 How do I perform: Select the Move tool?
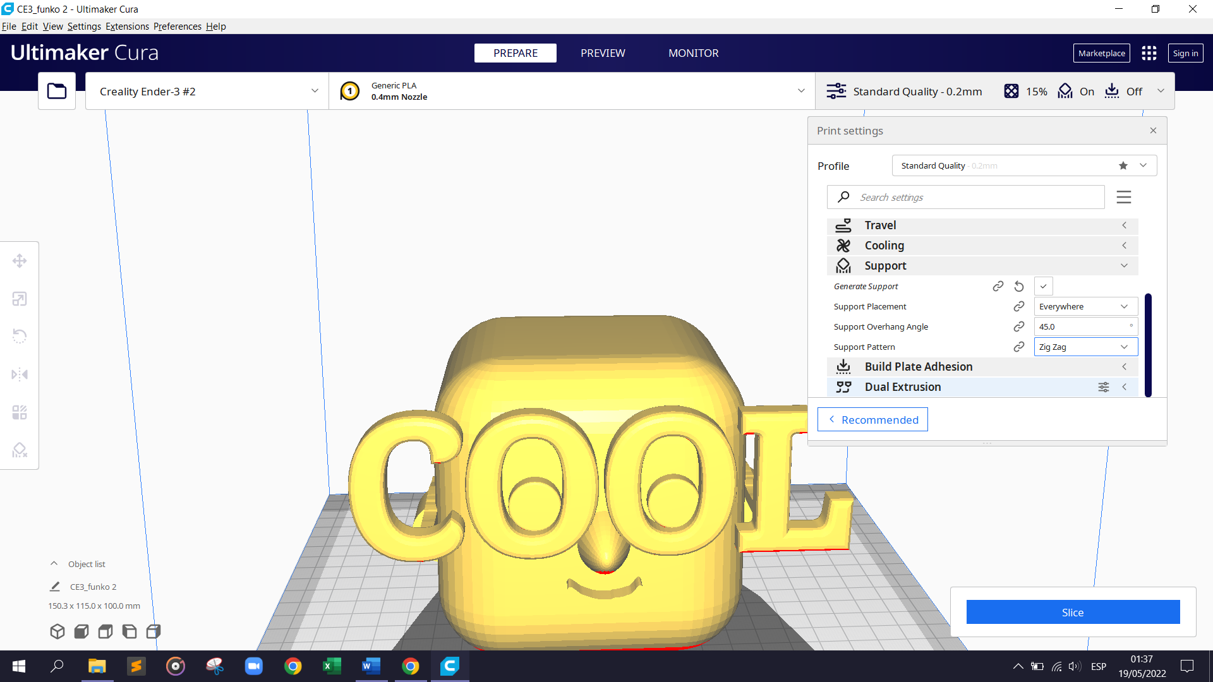point(19,260)
